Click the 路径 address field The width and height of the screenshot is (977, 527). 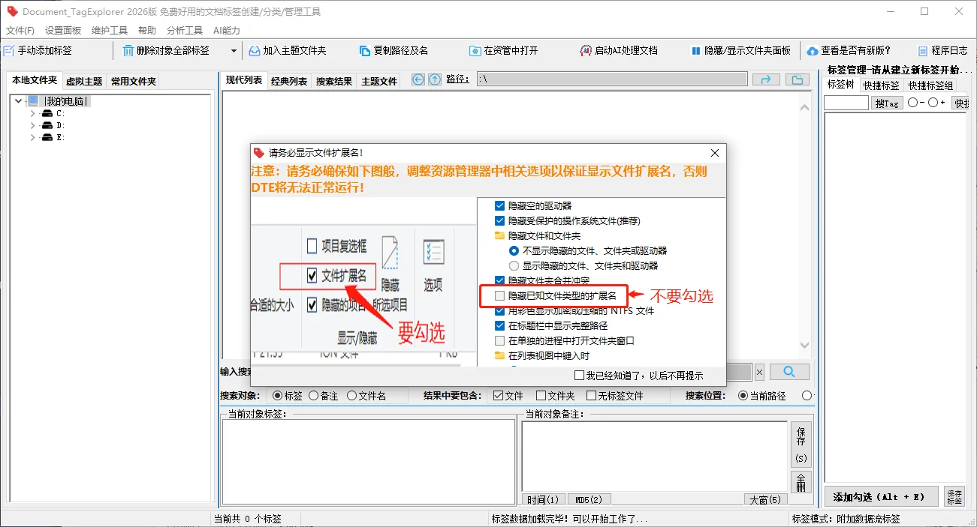(x=612, y=79)
